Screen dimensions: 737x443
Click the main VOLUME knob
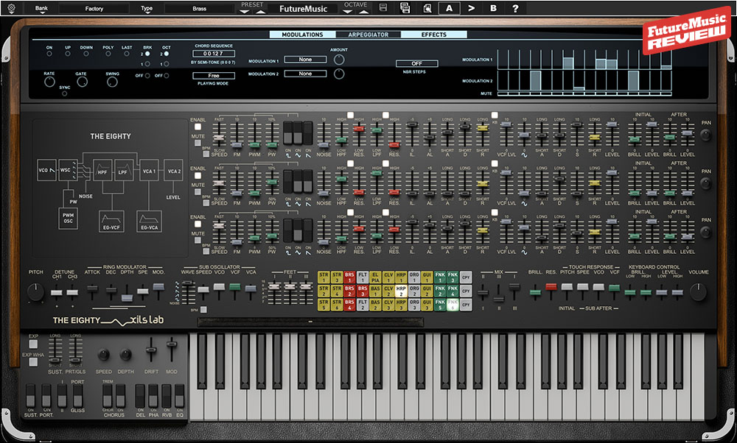click(698, 292)
